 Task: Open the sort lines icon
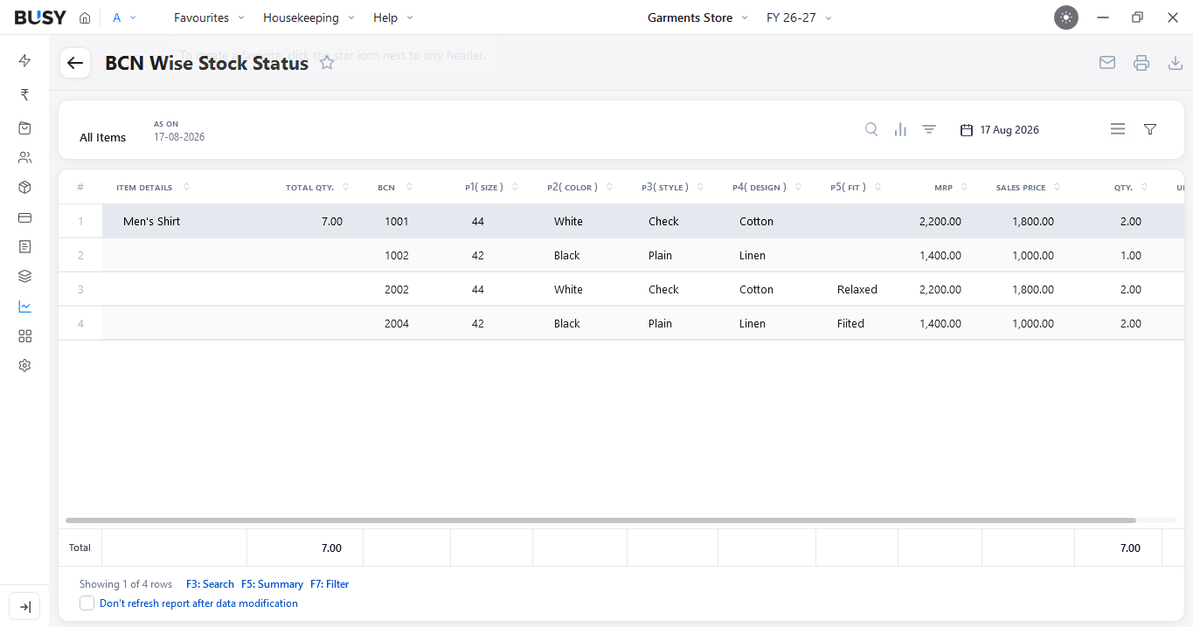click(929, 129)
